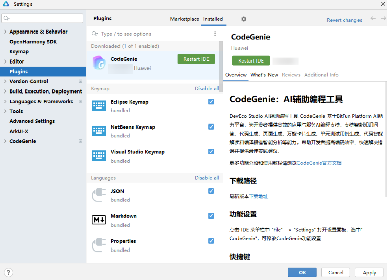Image resolution: width=387 pixels, height=280 pixels.
Task: Click the help question mark icon
Action: [x=8, y=272]
